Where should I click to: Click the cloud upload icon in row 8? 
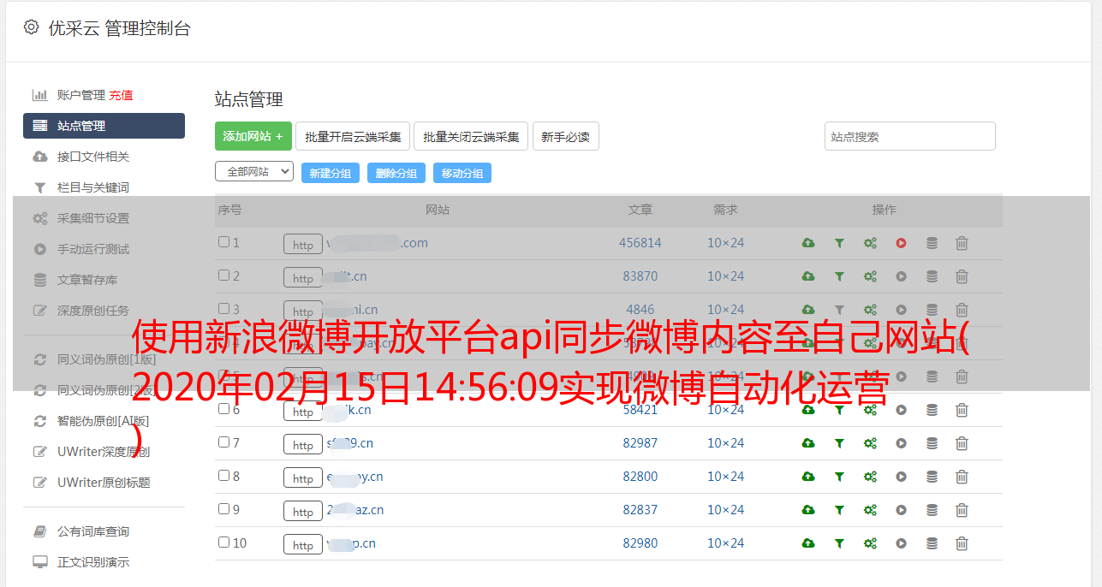[808, 477]
